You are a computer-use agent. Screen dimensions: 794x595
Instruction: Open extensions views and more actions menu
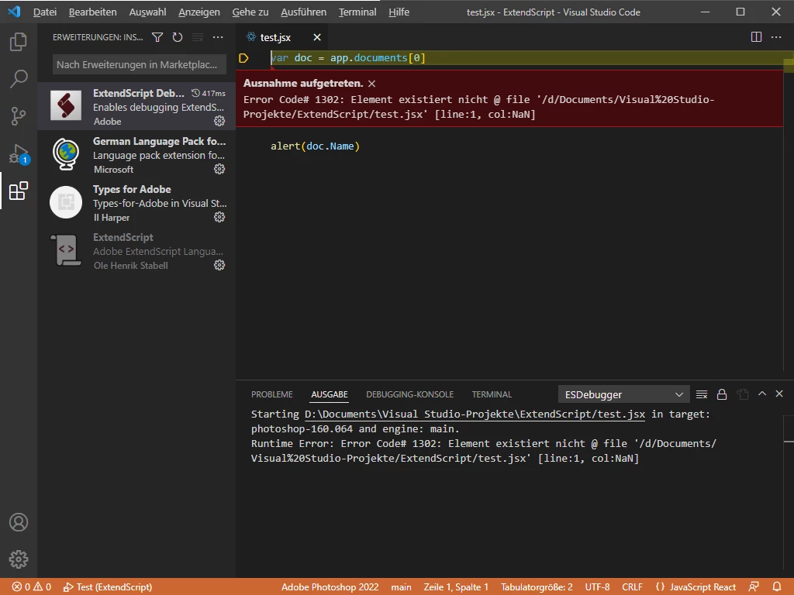[218, 37]
